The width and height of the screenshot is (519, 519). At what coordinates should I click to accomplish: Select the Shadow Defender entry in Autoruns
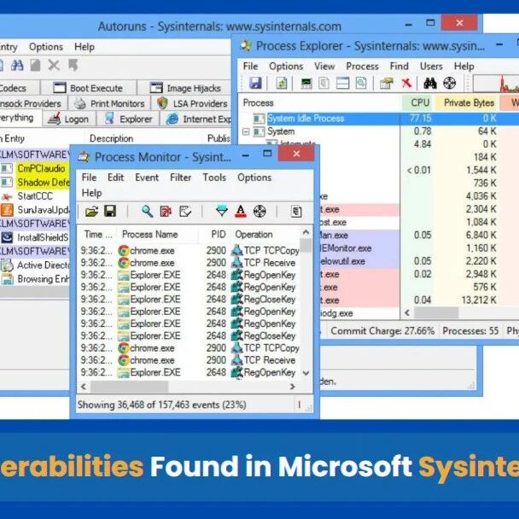pos(44,183)
